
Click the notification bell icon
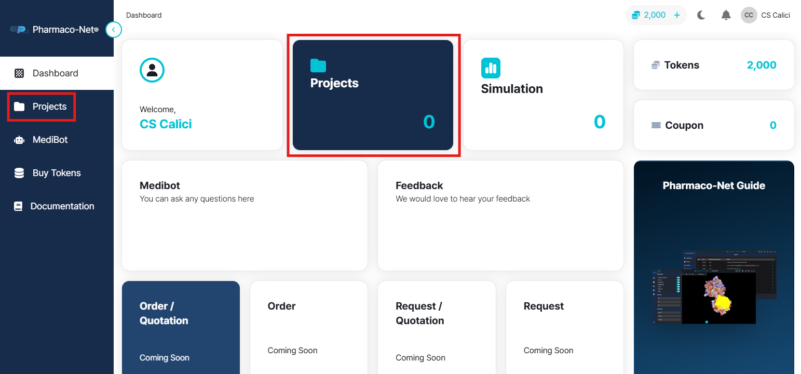click(726, 15)
